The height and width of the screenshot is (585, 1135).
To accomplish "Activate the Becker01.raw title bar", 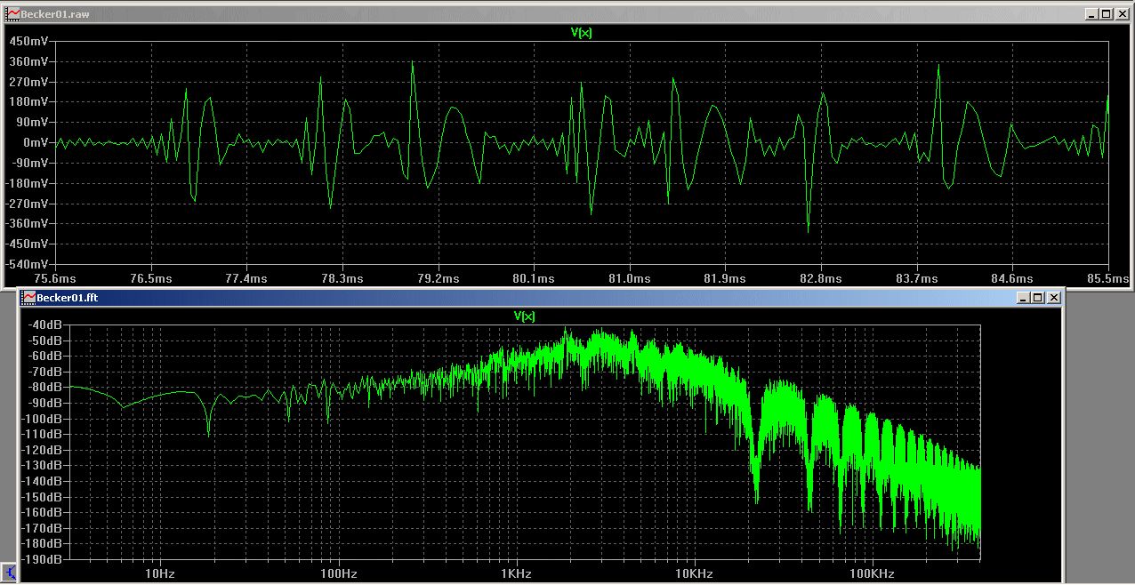I will [534, 14].
